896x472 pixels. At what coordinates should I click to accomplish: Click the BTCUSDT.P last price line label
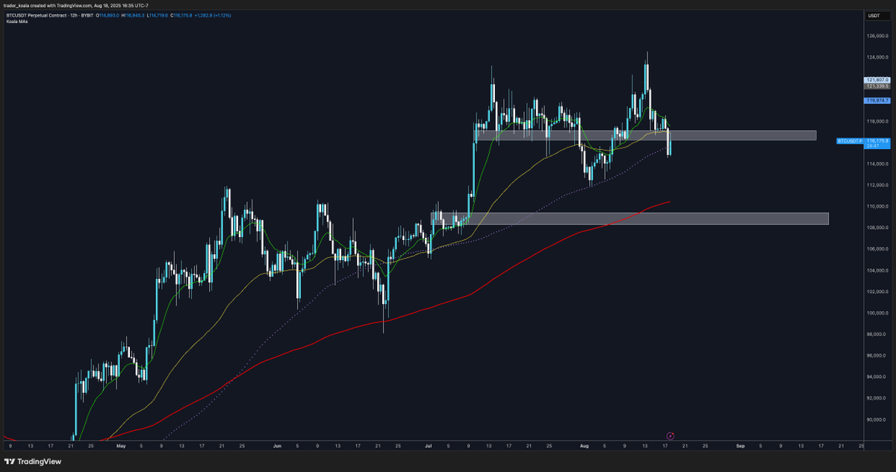(x=850, y=140)
